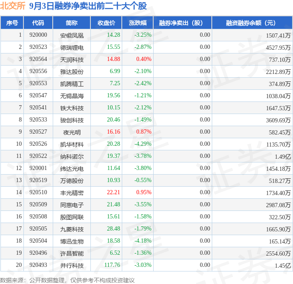Viewport: 293px width, 284px height.
Task: Open the 纳科诺尔 stock name
Action: point(72,157)
